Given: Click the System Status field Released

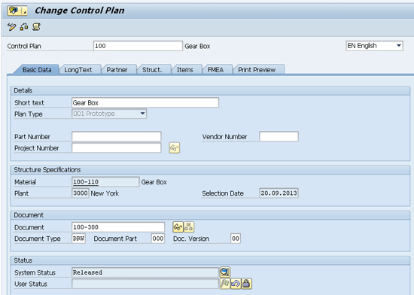Looking at the screenshot, I should (145, 272).
